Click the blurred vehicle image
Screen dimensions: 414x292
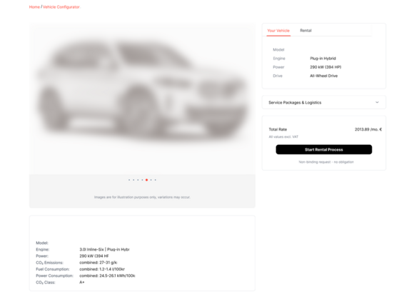click(x=142, y=99)
